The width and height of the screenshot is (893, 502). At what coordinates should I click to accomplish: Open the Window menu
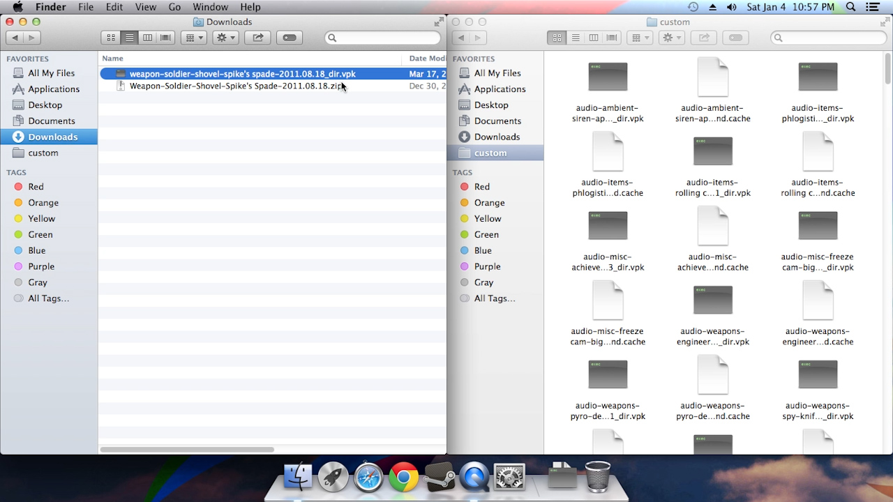point(210,7)
